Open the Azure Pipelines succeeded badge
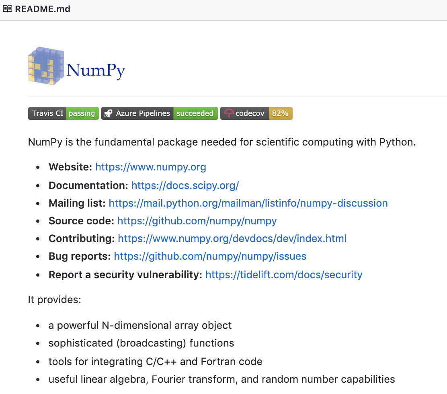 [159, 113]
